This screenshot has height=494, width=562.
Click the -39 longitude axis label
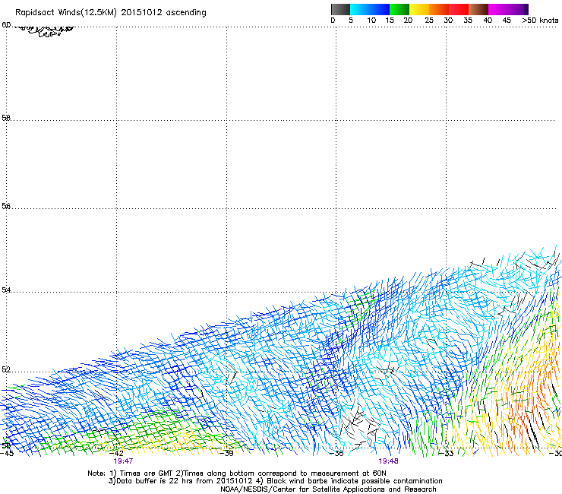(x=226, y=454)
